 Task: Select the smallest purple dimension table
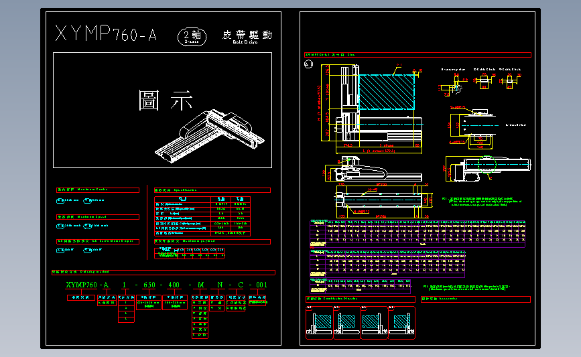pos(360,285)
